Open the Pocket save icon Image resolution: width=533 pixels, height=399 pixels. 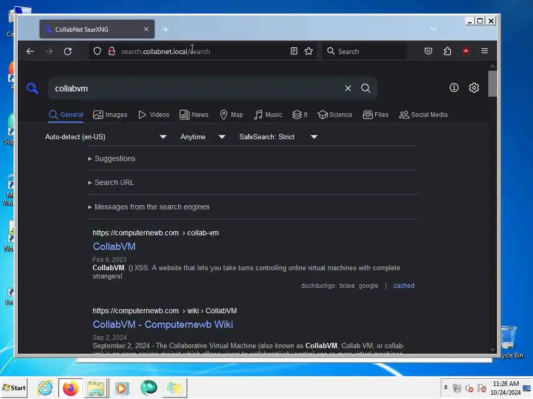point(428,51)
